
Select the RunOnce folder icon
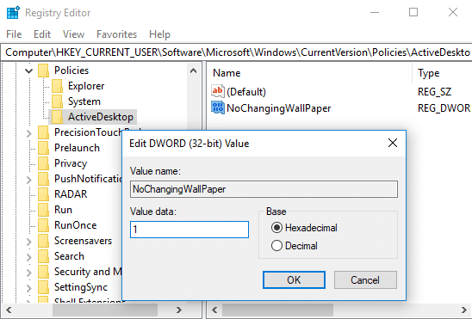coord(44,225)
